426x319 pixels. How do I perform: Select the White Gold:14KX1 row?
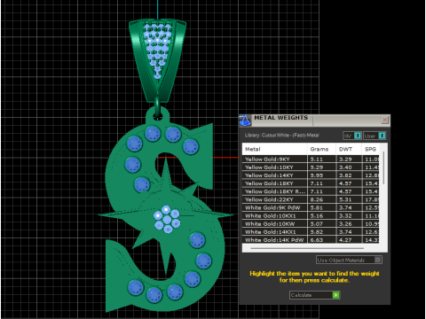pos(311,232)
